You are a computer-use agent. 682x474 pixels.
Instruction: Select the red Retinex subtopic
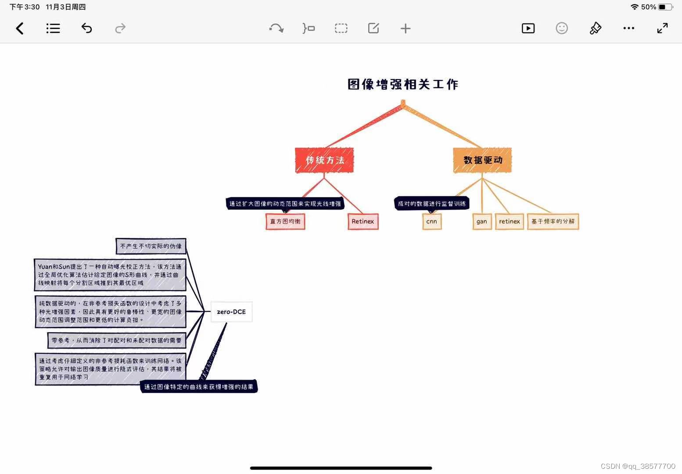click(363, 221)
